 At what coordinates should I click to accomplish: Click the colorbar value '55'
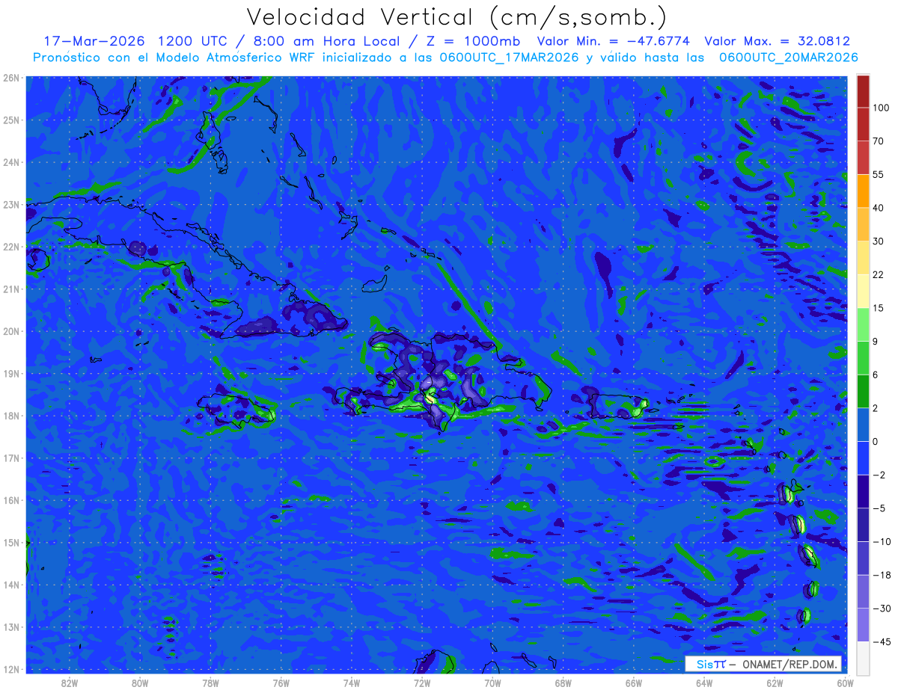[x=878, y=174]
